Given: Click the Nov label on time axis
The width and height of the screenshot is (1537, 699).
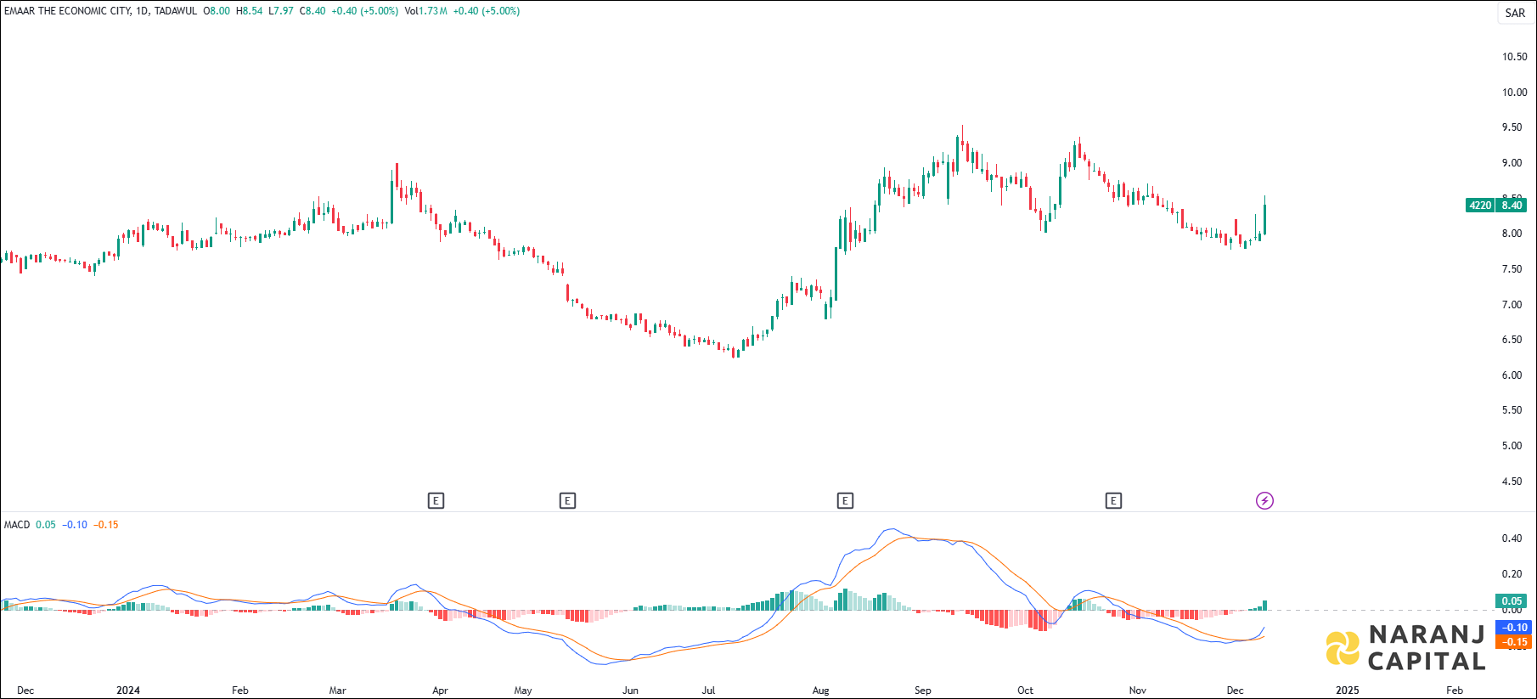Looking at the screenshot, I should [x=1138, y=691].
